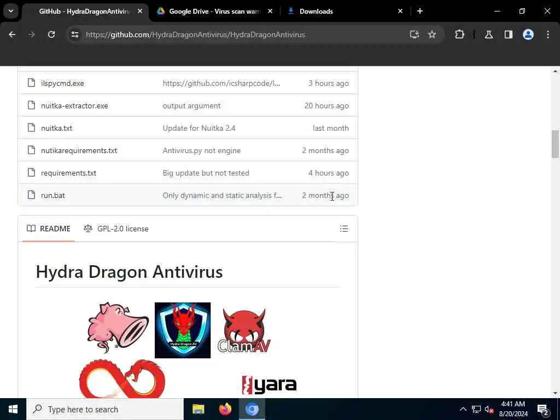Screen dimensions: 560x420
Task: Open the Chrome profile avatar
Action: (528, 34)
